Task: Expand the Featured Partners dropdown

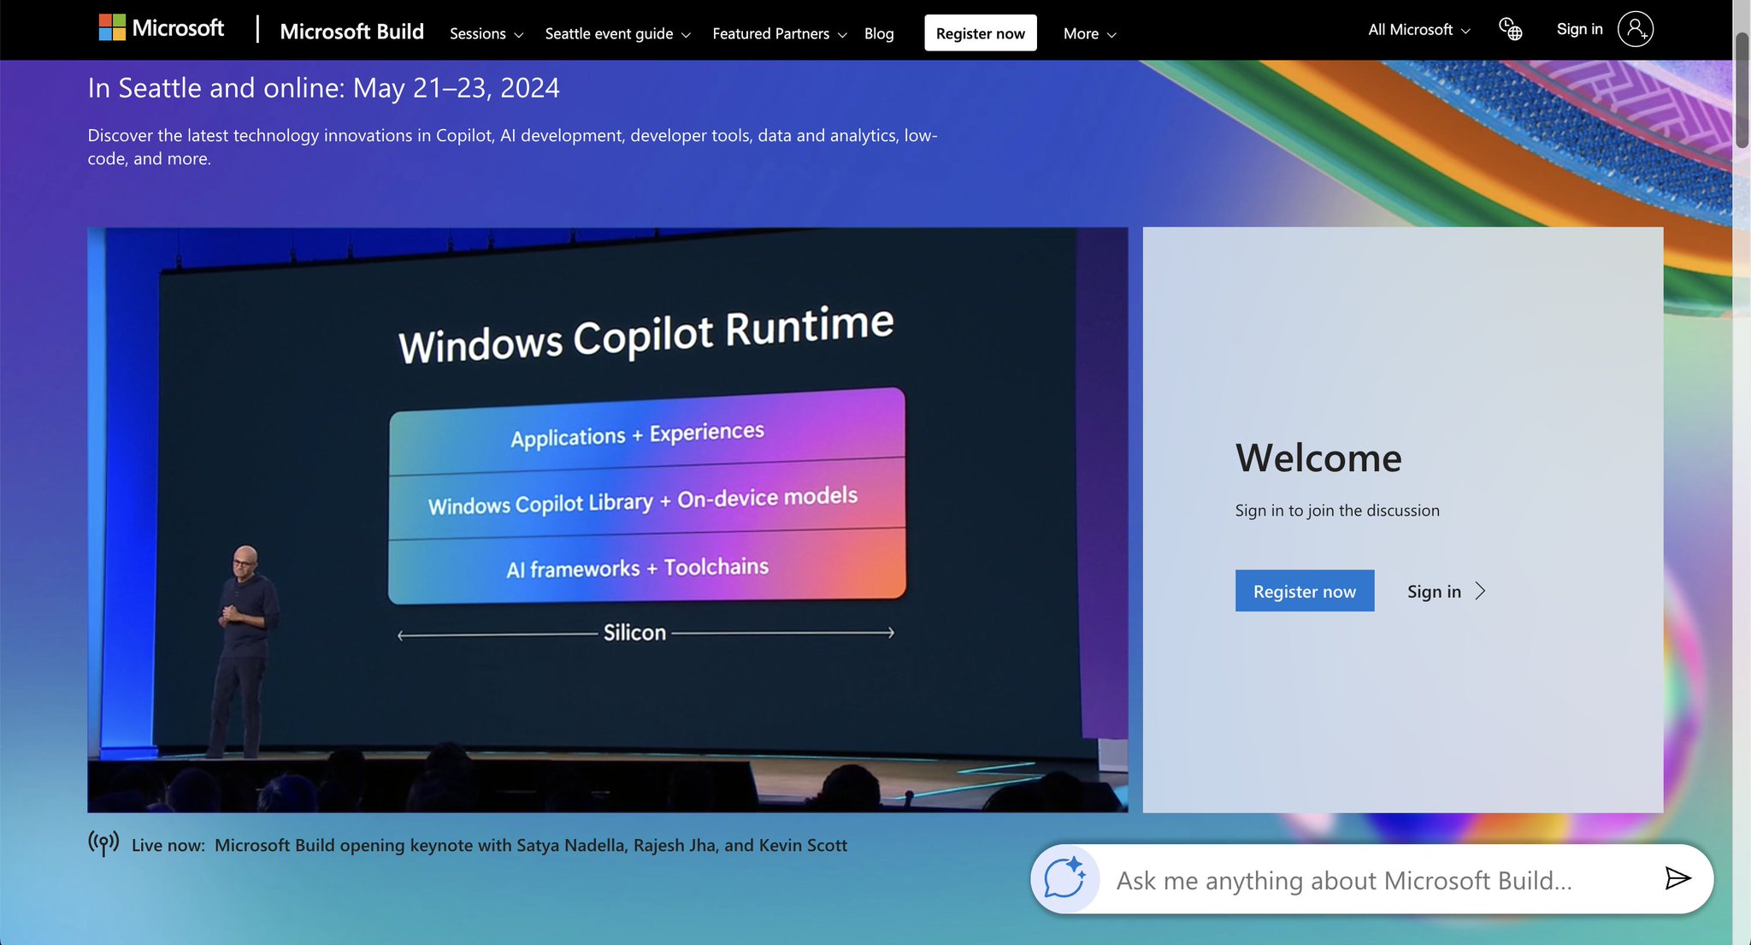Action: (x=780, y=33)
